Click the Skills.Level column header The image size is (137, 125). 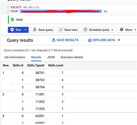coord(56,65)
